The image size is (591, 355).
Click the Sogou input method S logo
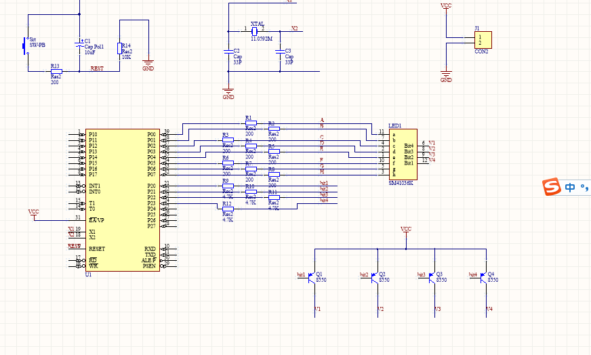(x=552, y=186)
